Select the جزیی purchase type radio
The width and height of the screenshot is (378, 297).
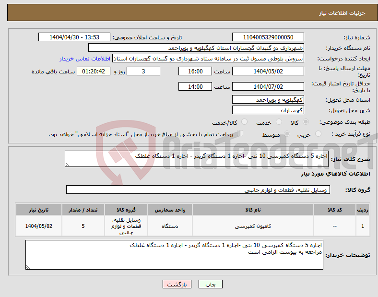[318, 134]
